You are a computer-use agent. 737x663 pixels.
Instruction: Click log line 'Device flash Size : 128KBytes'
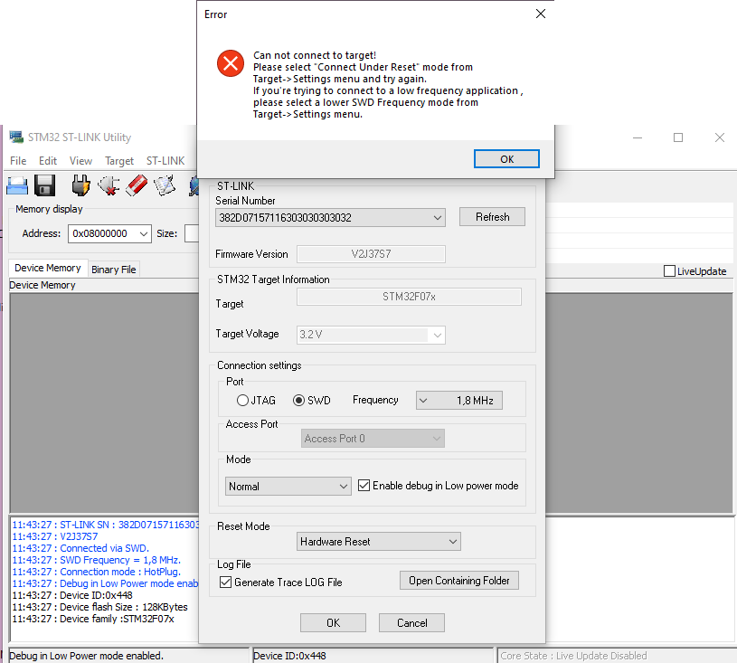tap(99, 607)
